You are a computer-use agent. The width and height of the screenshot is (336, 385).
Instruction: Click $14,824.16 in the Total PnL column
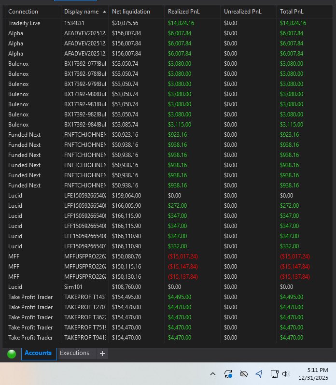pos(293,23)
